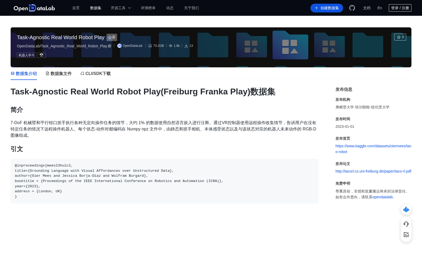This screenshot has height=263, width=422.
Task: Click the 登录 / 注册 button
Action: tap(400, 8)
